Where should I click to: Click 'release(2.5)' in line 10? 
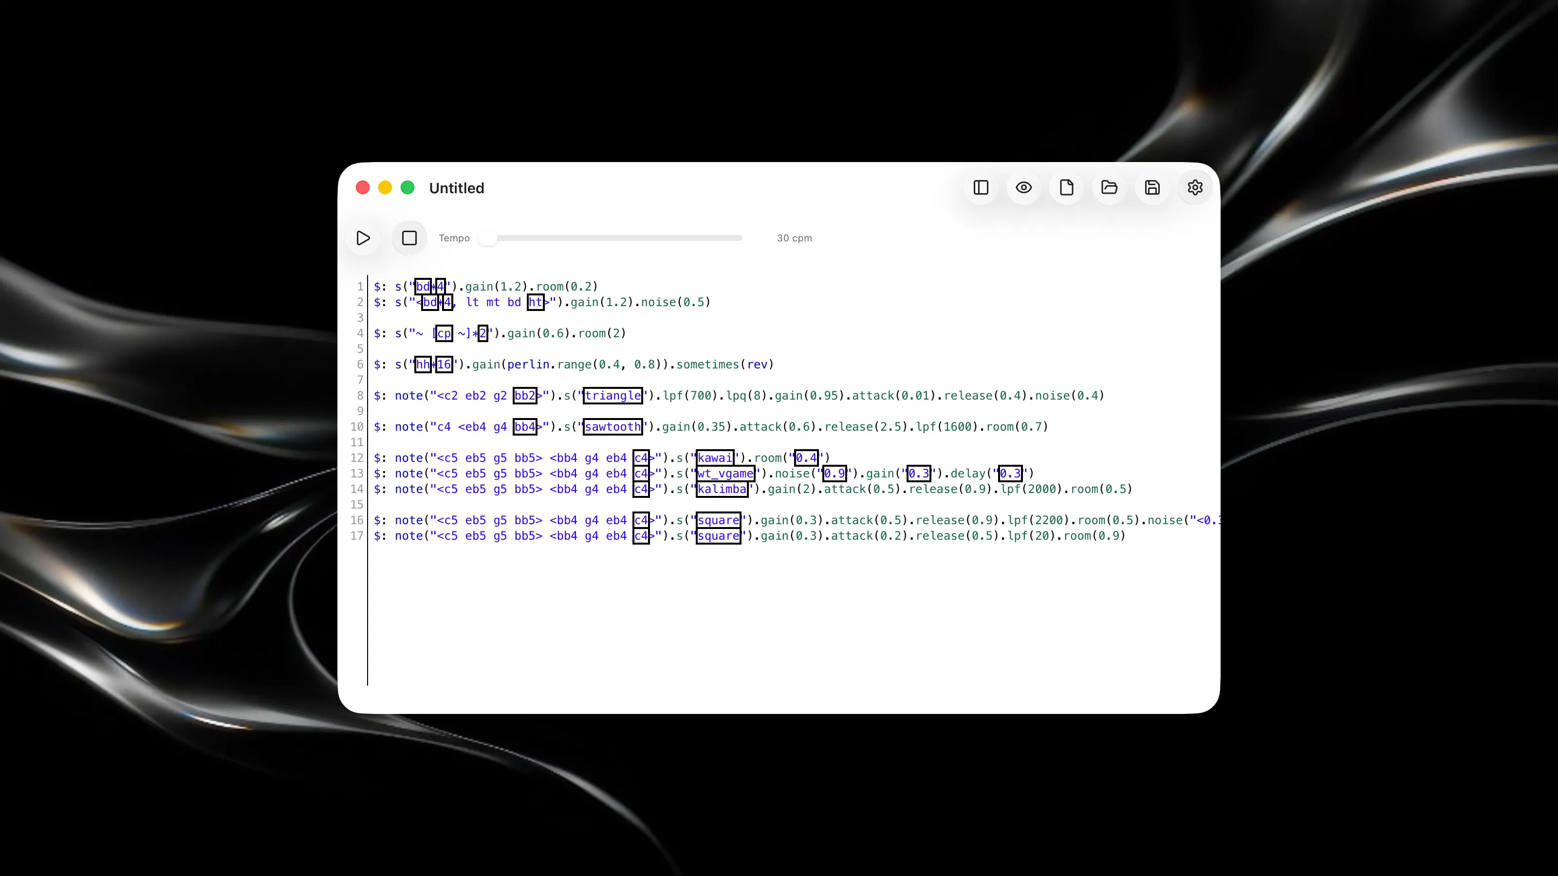point(867,427)
